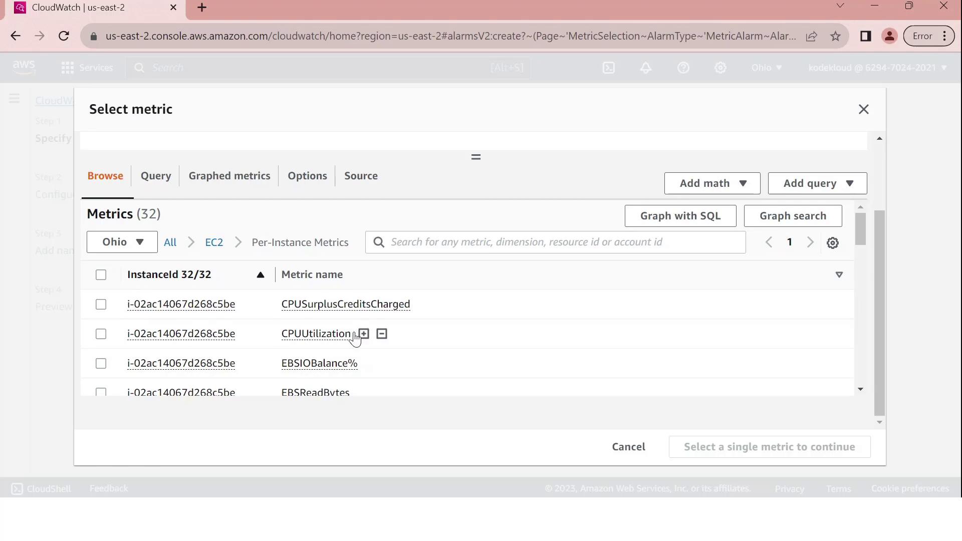Open metrics table settings gear
The height and width of the screenshot is (541, 962).
click(832, 243)
